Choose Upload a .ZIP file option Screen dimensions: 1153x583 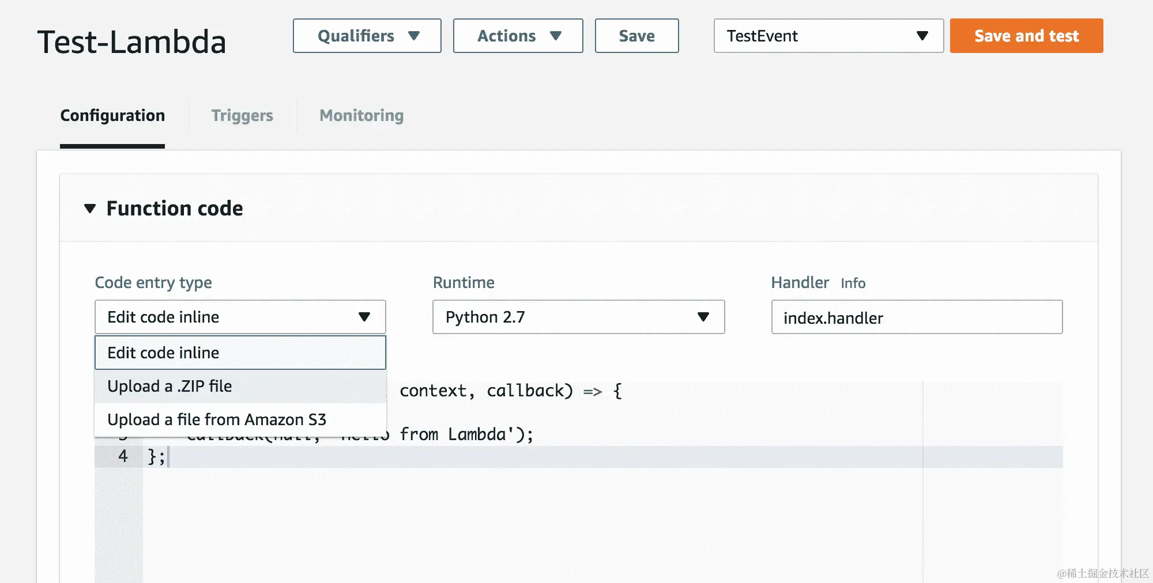click(x=240, y=386)
